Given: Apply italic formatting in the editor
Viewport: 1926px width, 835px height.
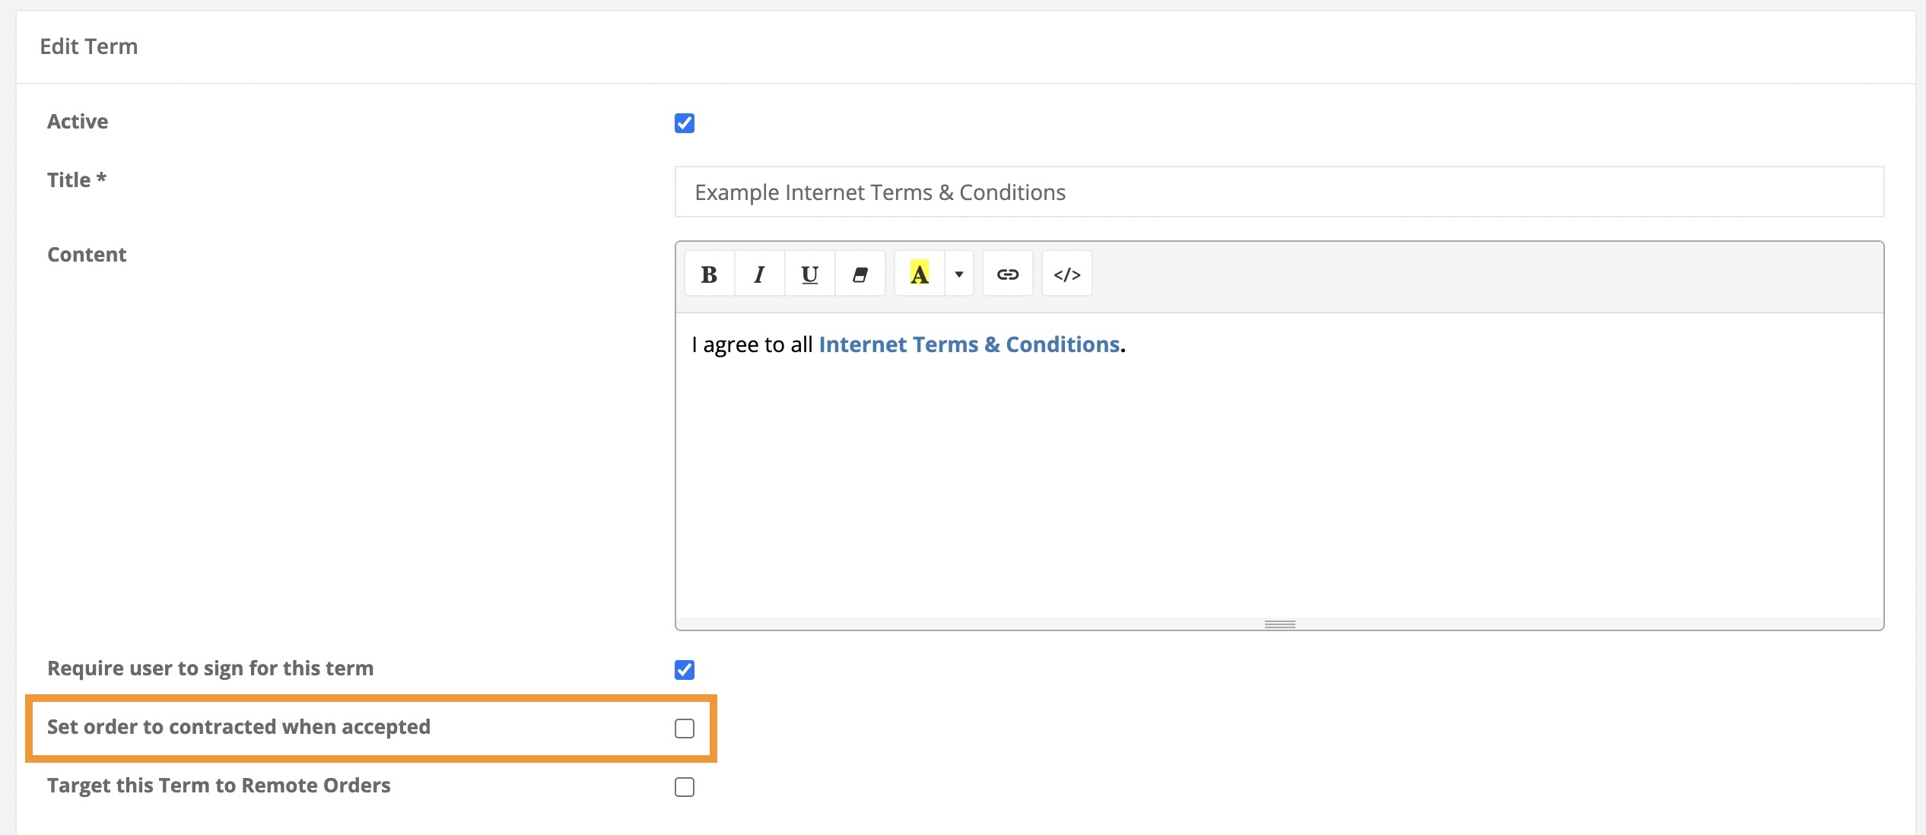Looking at the screenshot, I should click(x=759, y=274).
